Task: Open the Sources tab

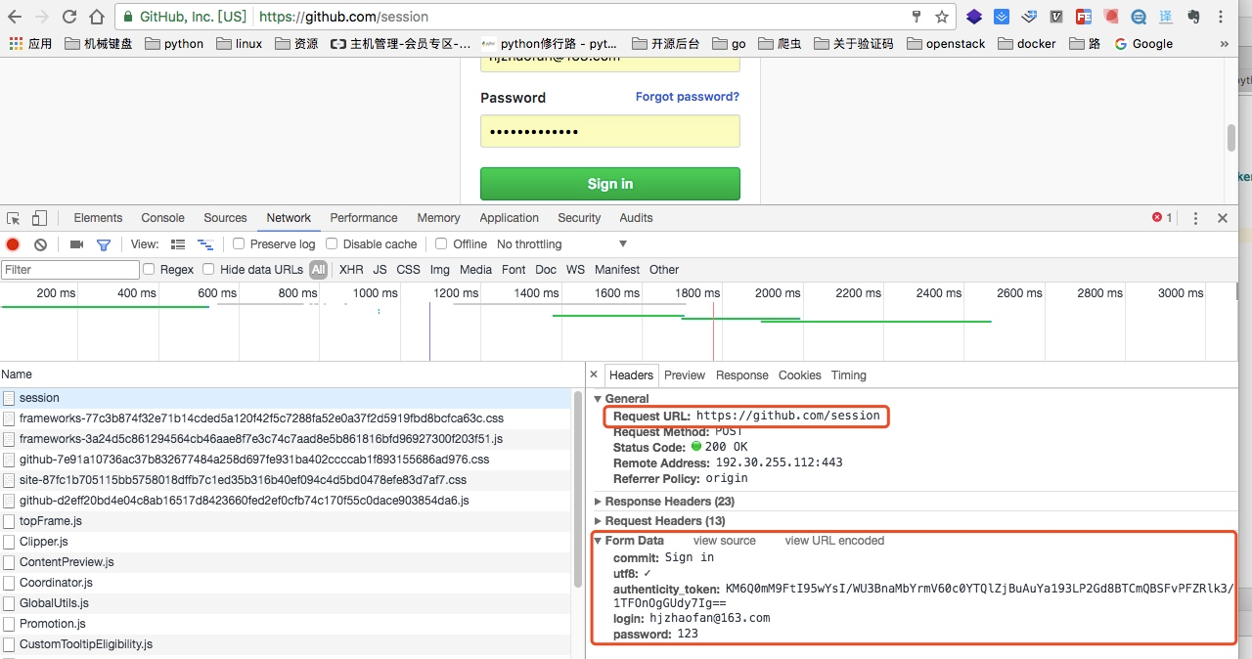Action: coord(225,218)
